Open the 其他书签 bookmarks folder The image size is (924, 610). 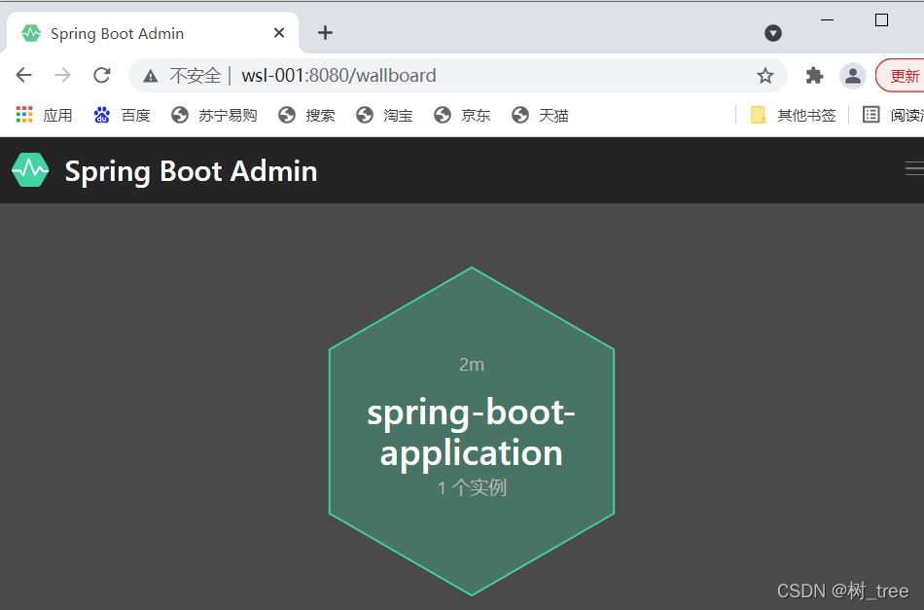pyautogui.click(x=793, y=115)
